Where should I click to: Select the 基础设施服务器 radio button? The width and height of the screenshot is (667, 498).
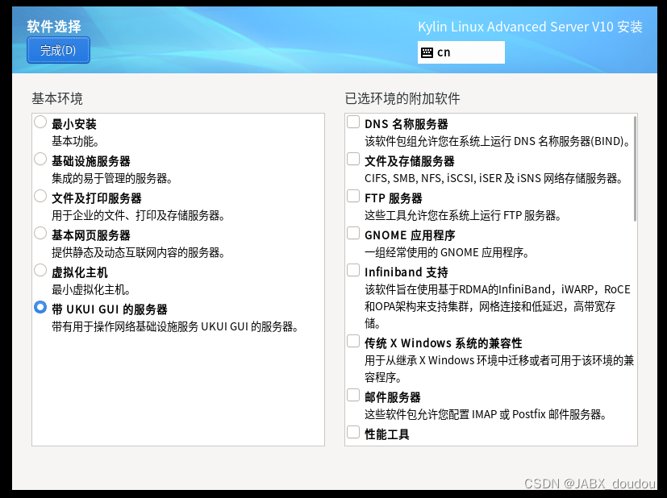click(40, 159)
